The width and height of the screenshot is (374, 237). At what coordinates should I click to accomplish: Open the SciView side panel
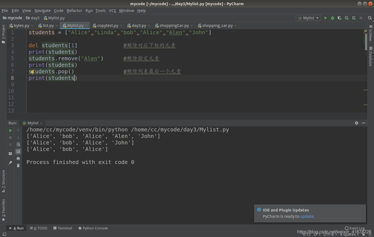pos(370,33)
